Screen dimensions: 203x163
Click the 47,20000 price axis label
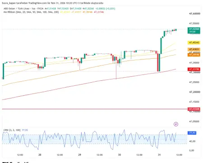tap(195, 92)
